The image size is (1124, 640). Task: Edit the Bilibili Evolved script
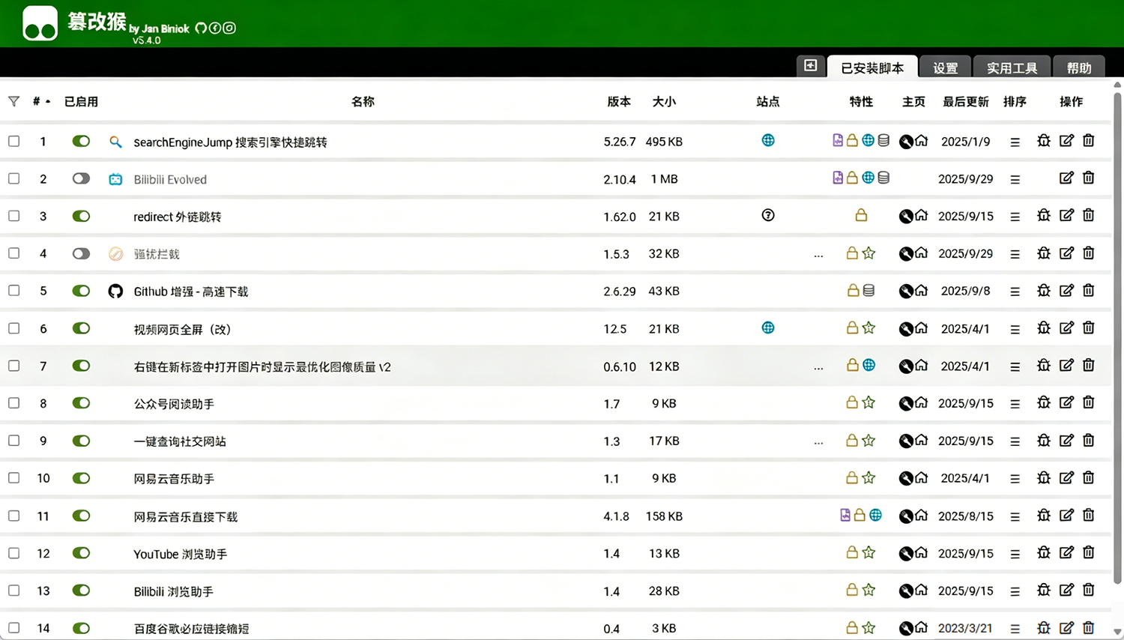click(1066, 178)
